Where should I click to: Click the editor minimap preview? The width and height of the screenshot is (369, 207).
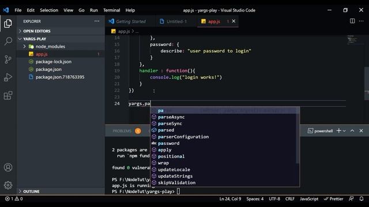pyautogui.click(x=352, y=40)
